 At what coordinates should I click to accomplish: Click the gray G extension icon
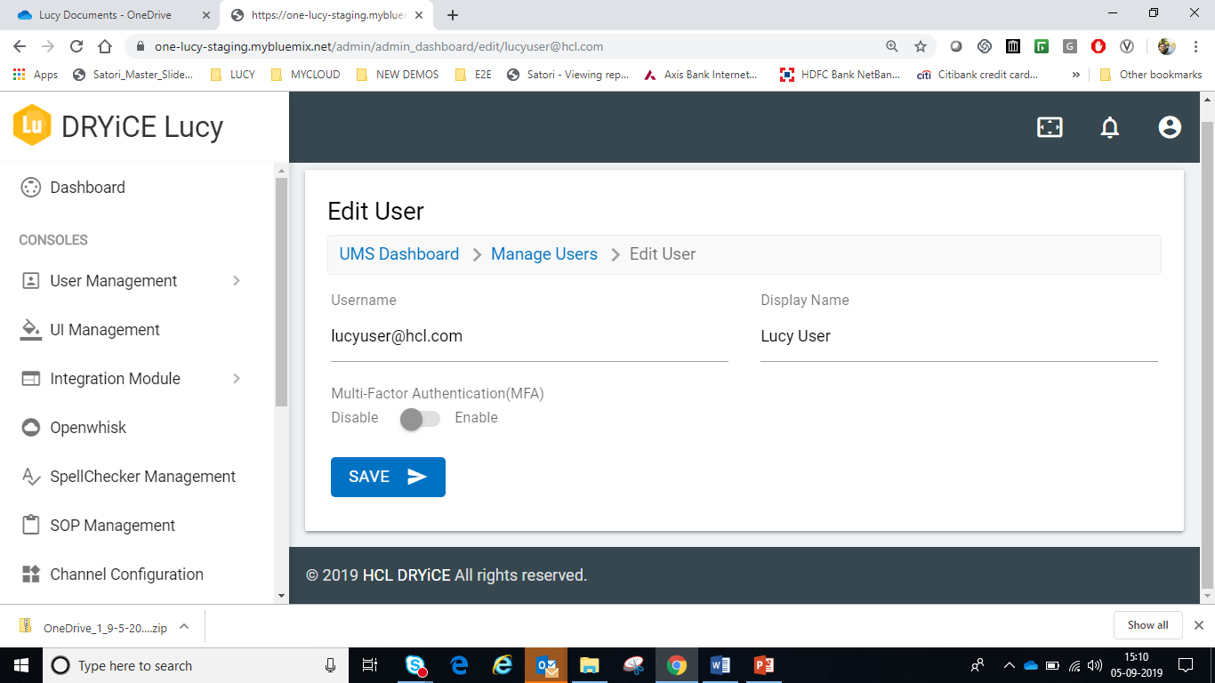pyautogui.click(x=1070, y=46)
